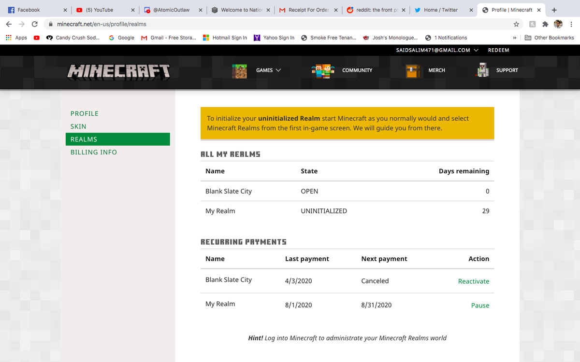Click the Steve and Alex Community icon

click(323, 70)
